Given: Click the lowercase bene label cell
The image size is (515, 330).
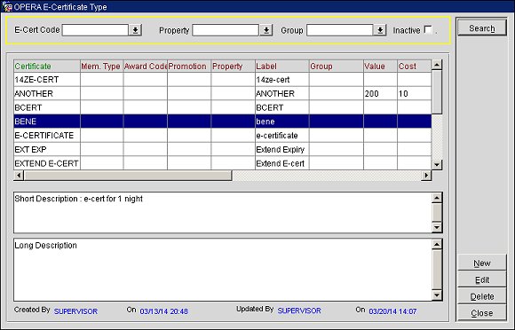Looking at the screenshot, I should (282, 122).
